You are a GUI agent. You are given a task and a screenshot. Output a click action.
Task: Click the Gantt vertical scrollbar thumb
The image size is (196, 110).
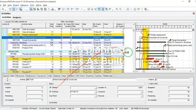pyautogui.click(x=193, y=30)
